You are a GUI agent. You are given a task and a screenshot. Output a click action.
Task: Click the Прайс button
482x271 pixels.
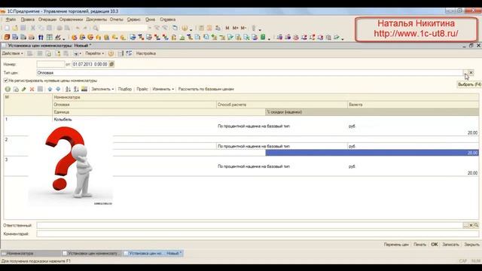(x=142, y=89)
